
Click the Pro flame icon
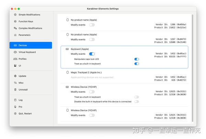pos(15,107)
